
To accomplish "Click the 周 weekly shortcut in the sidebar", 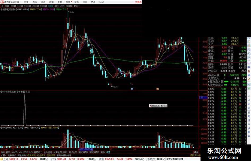I will point(249,116).
